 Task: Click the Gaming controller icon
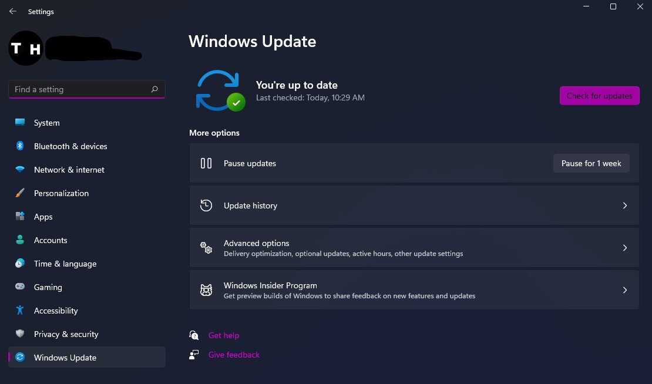[x=20, y=287]
